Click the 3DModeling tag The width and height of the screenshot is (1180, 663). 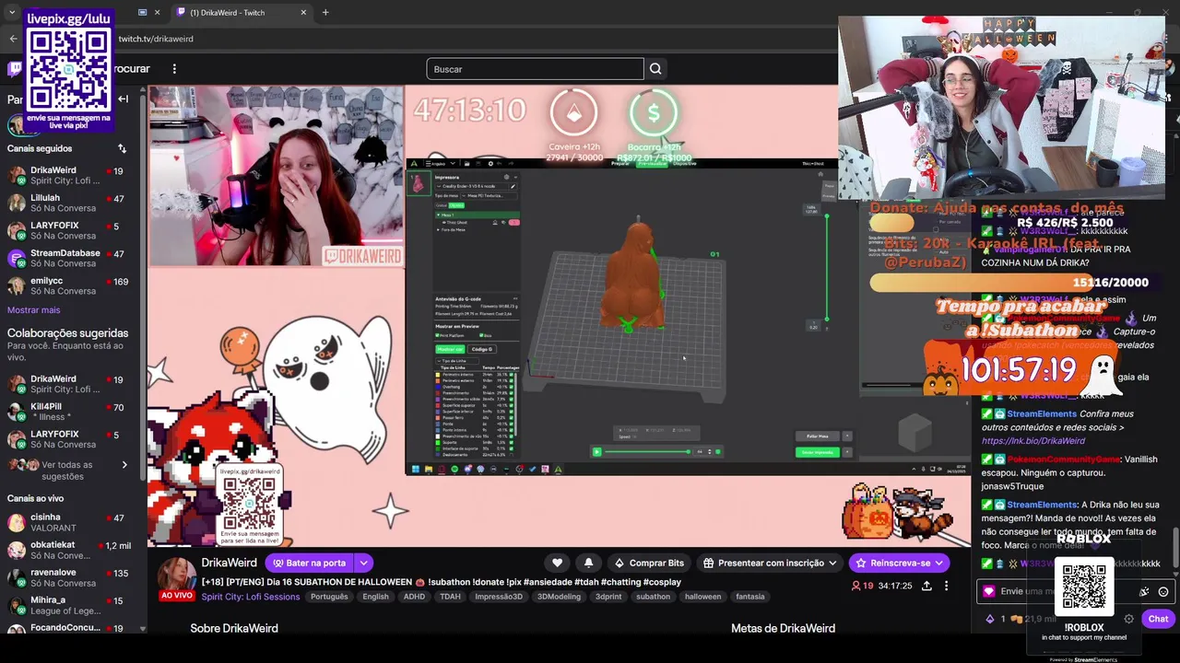tap(559, 597)
